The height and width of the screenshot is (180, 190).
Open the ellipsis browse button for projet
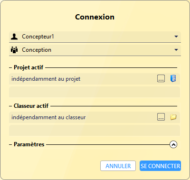pyautogui.click(x=161, y=78)
